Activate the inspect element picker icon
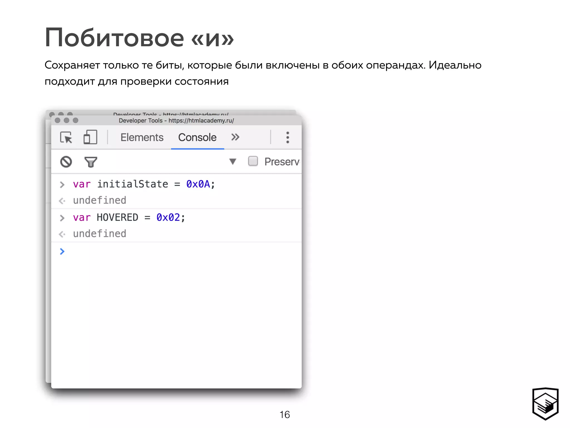 click(66, 137)
